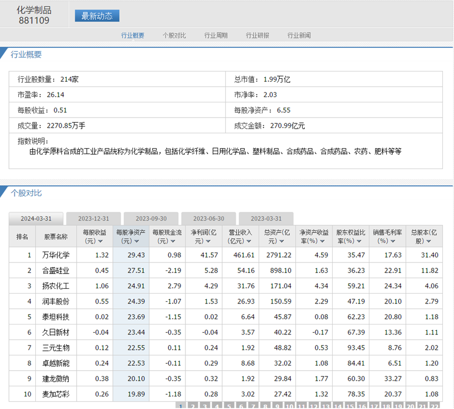The height and width of the screenshot is (409, 454).
Task: Go to page 15 of the table
Action: [x=350, y=405]
